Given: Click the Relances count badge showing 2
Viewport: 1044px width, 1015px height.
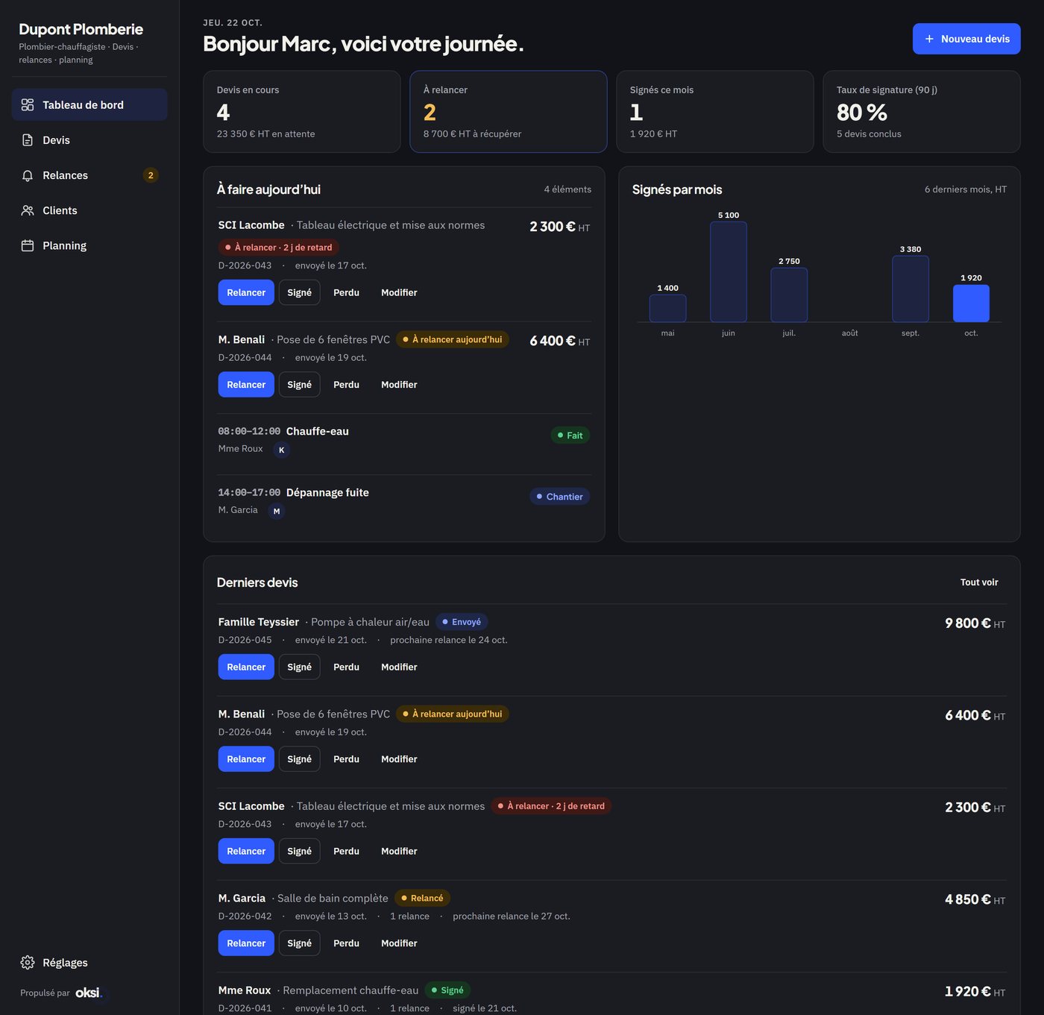Looking at the screenshot, I should 151,175.
